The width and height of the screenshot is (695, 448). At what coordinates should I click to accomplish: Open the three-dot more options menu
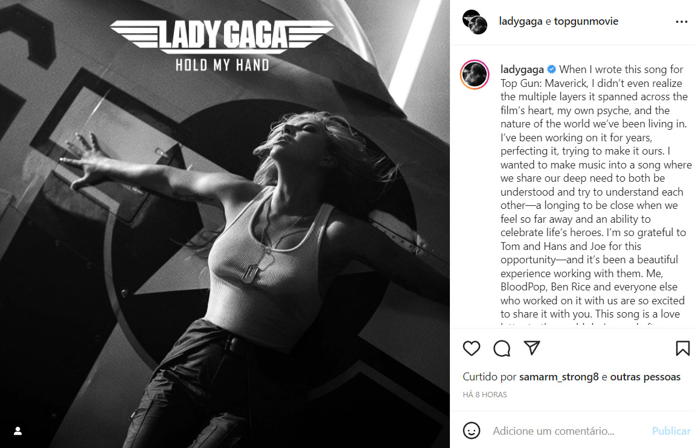point(681,22)
